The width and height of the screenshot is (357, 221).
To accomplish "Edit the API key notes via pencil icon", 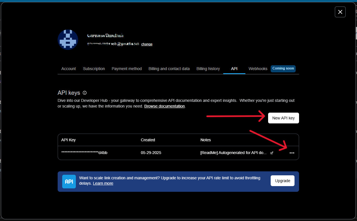I will [x=272, y=153].
